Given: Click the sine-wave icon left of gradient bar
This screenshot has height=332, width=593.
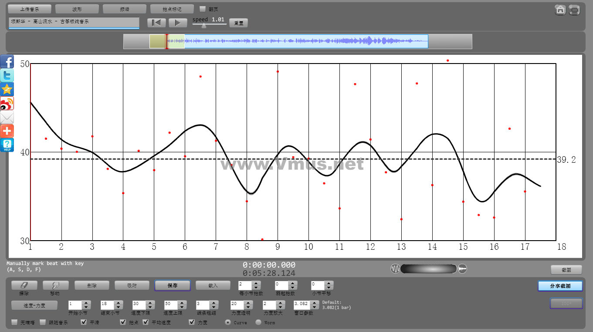Looking at the screenshot, I should point(395,269).
